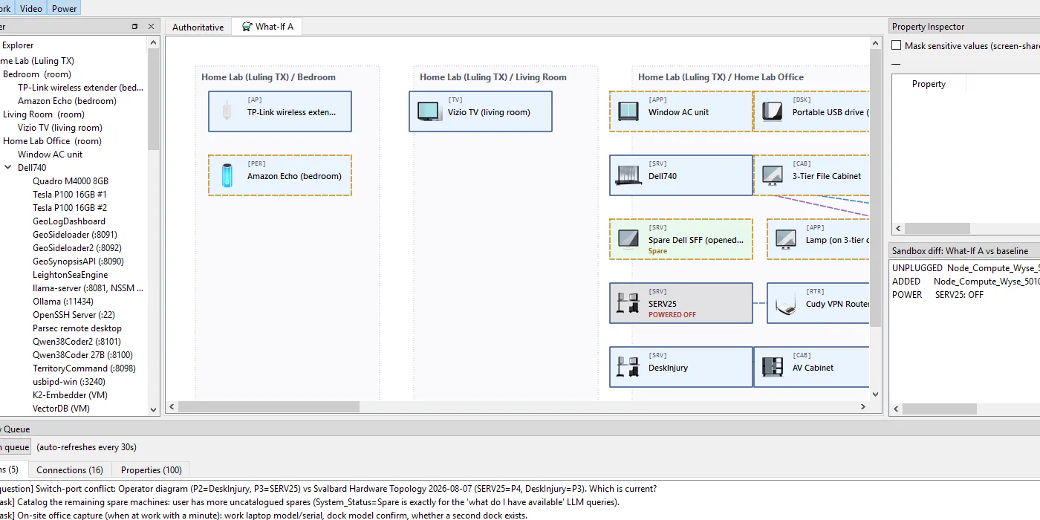Select Bedroom (room) in the Explorer tree
1040x520 pixels.
37,74
